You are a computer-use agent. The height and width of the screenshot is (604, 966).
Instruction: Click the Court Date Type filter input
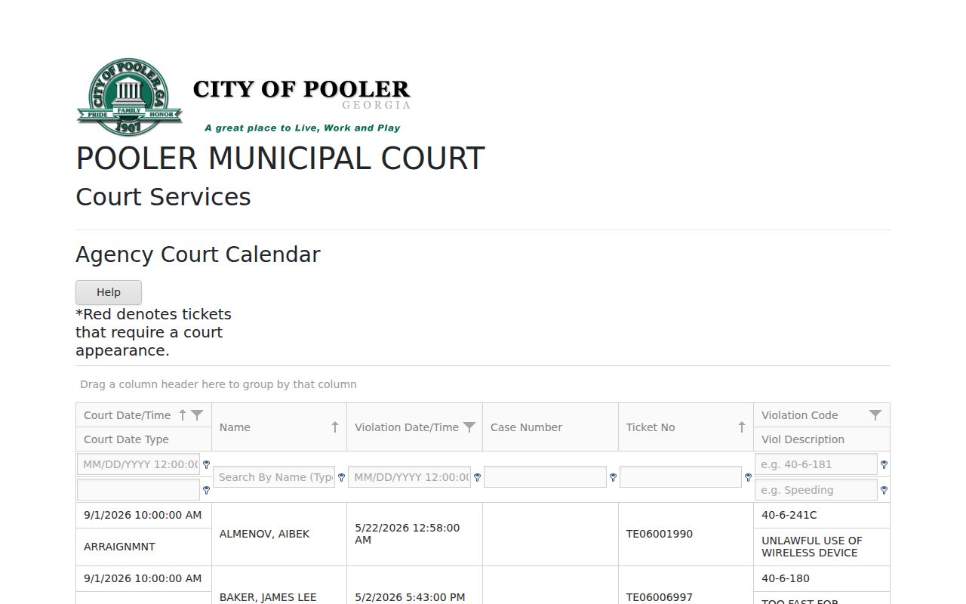coord(139,490)
